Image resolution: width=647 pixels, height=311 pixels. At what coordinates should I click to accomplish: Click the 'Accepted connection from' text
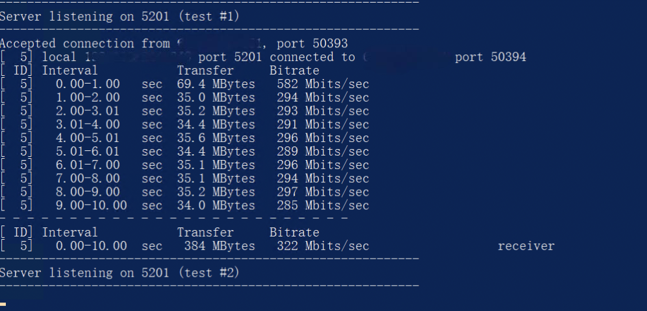84,43
